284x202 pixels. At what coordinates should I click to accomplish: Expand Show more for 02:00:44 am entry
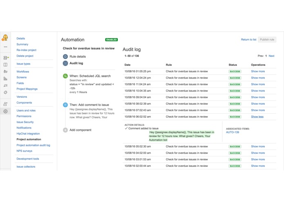(258, 166)
